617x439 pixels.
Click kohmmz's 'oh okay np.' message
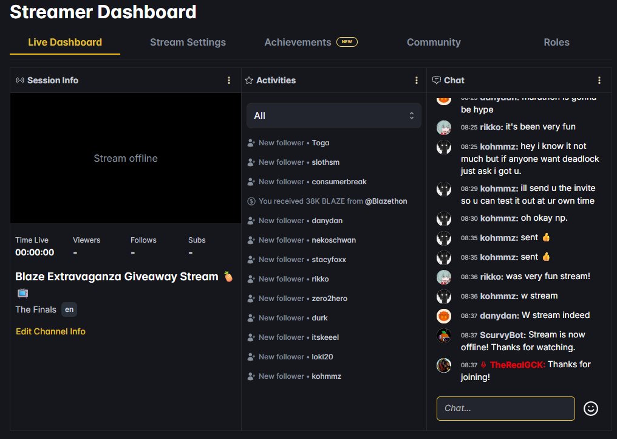coord(544,218)
